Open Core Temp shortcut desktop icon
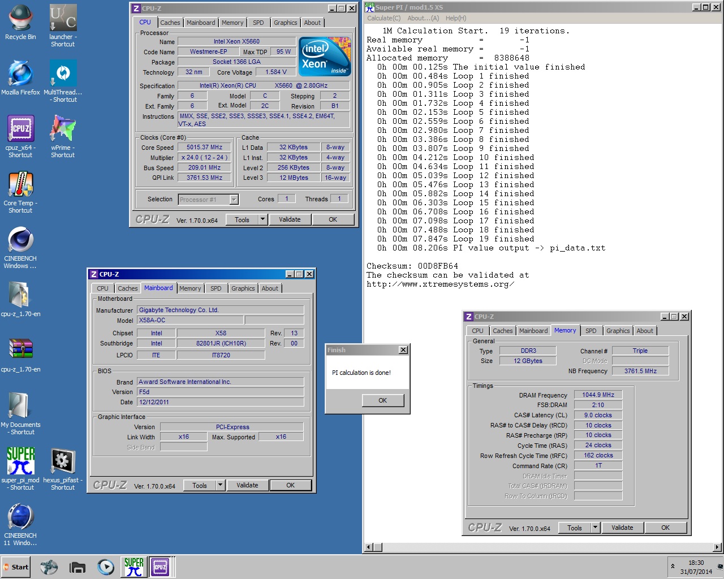 click(x=20, y=192)
